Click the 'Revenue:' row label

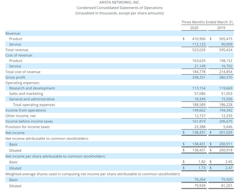click(13, 33)
